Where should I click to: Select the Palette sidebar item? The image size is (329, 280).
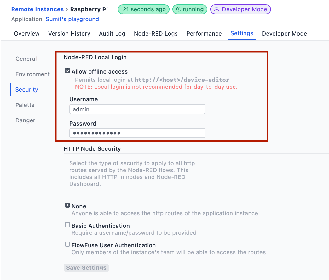point(25,105)
